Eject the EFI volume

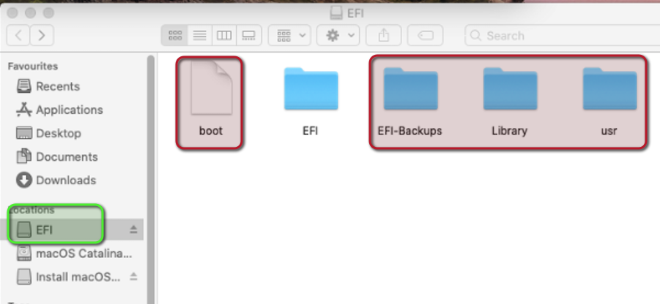click(x=133, y=229)
